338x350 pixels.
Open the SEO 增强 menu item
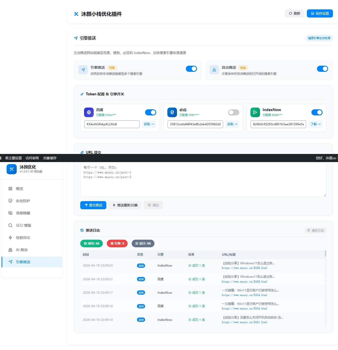coord(23,225)
